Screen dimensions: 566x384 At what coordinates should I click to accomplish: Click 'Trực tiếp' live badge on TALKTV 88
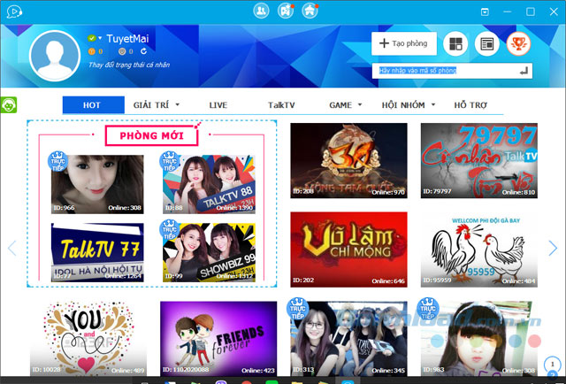[x=169, y=161]
